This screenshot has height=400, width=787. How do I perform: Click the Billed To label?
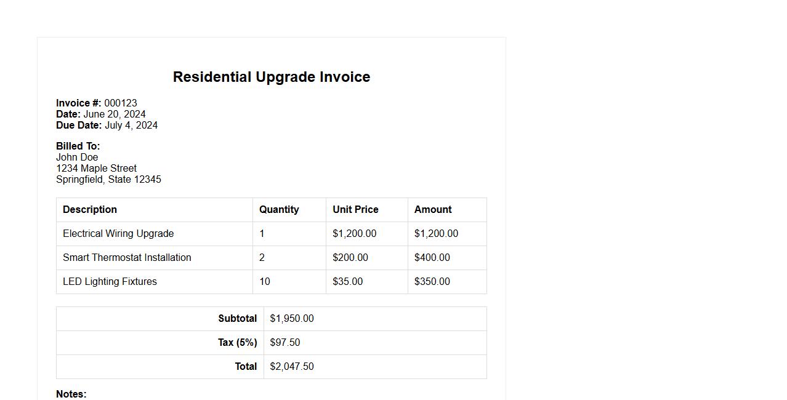click(x=78, y=146)
